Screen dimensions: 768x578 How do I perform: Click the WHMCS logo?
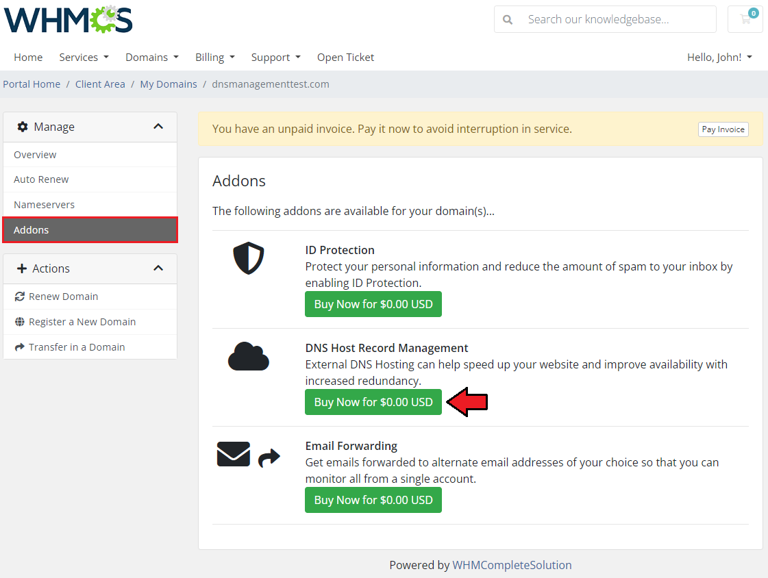[x=68, y=20]
